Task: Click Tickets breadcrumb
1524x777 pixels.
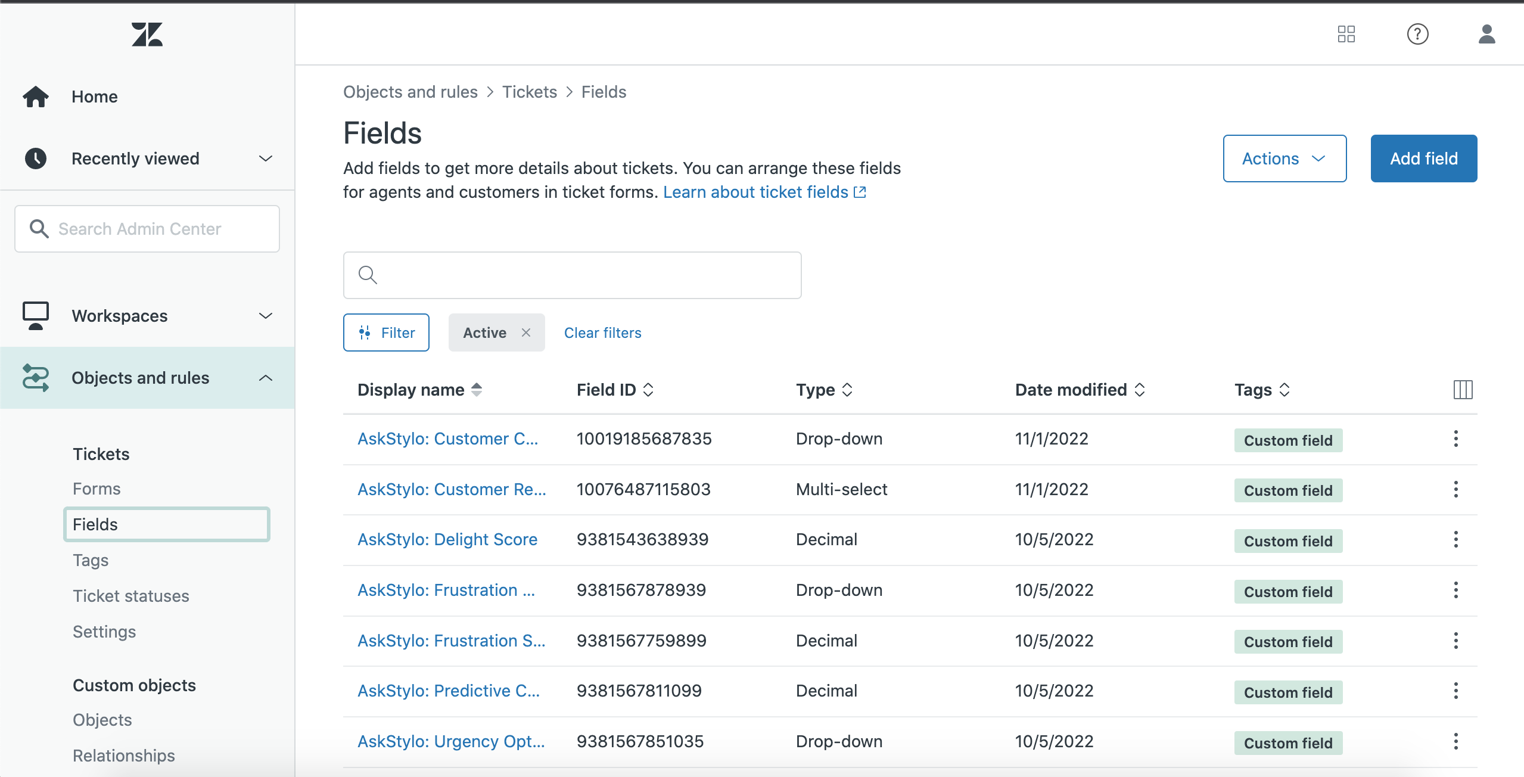Action: point(530,92)
